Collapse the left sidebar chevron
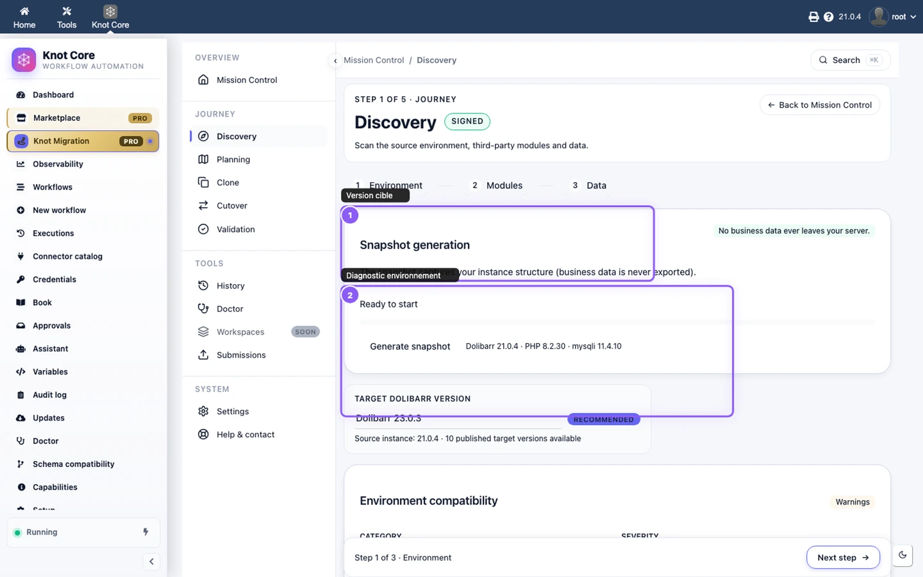The height and width of the screenshot is (577, 923). (x=151, y=562)
